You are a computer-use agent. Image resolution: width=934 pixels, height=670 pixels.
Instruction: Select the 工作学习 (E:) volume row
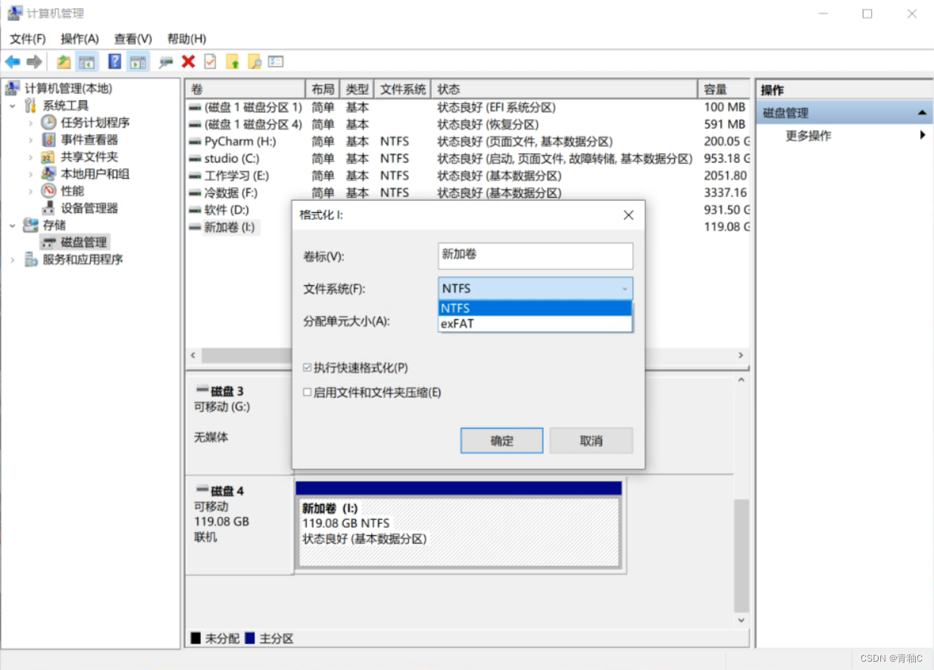pyautogui.click(x=468, y=176)
